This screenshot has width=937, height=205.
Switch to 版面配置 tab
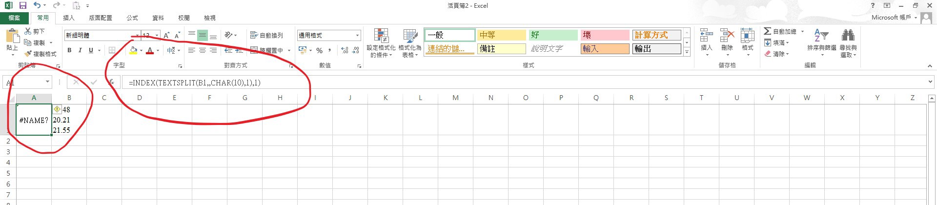click(x=101, y=18)
